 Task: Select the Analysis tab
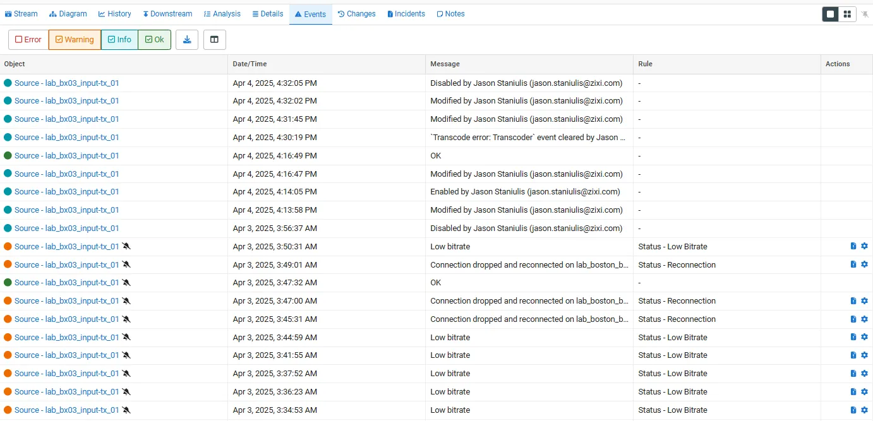[x=222, y=14]
